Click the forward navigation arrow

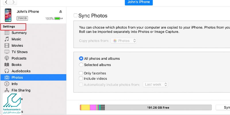pyautogui.click(x=13, y=2)
